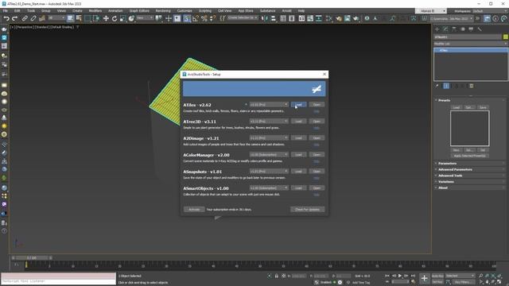Click the Load button in Presets rollout

tap(456, 107)
